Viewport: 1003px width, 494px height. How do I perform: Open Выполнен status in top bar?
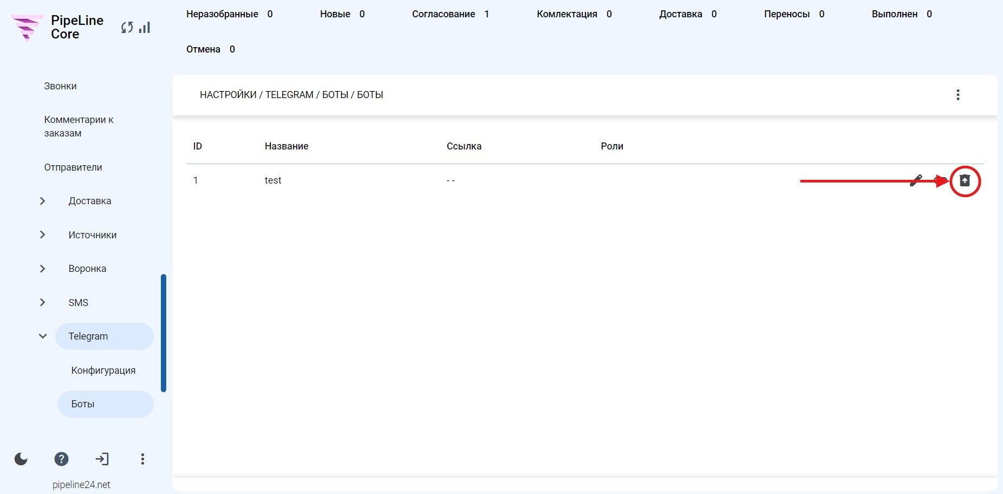(902, 14)
